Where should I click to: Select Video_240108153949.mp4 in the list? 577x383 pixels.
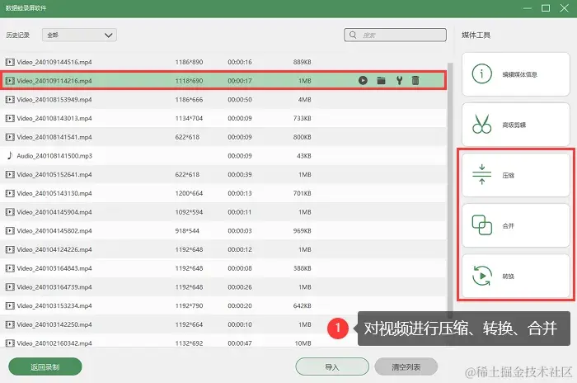click(x=223, y=100)
